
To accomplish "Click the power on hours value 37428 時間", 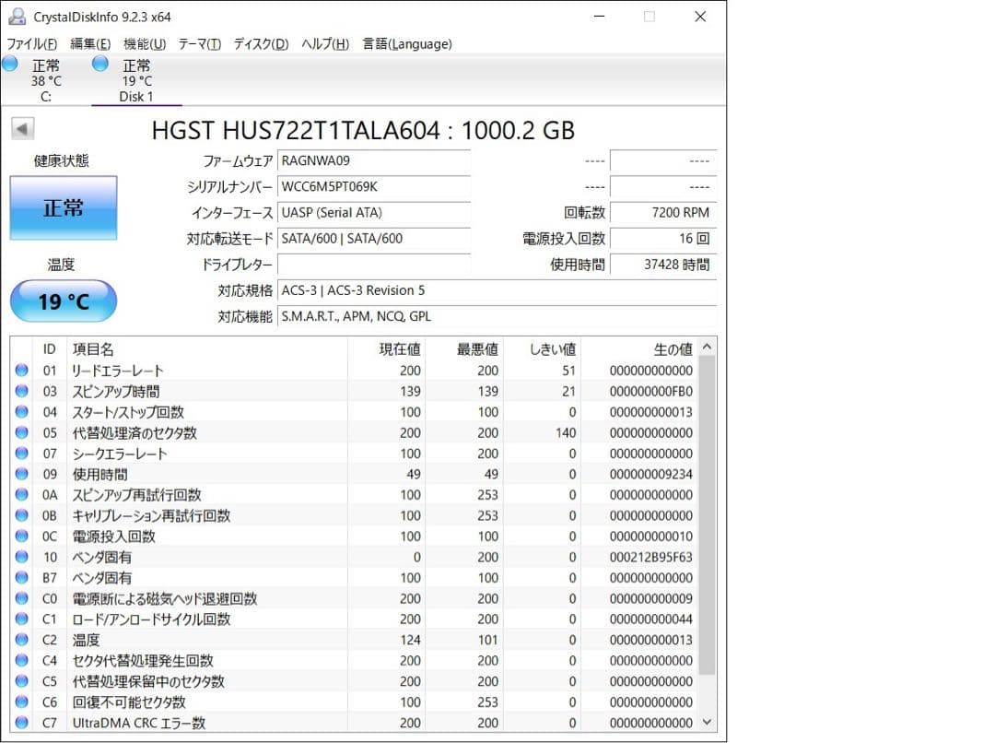I will click(x=663, y=265).
